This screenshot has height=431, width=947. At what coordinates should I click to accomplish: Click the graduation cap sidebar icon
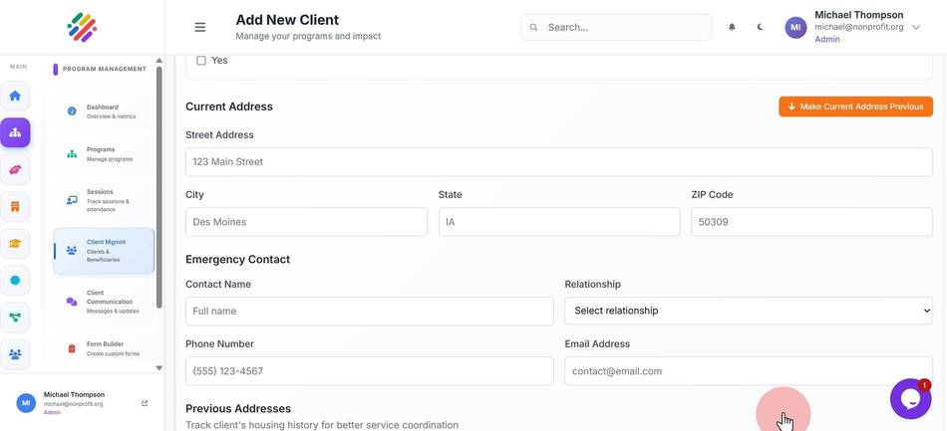(x=15, y=244)
